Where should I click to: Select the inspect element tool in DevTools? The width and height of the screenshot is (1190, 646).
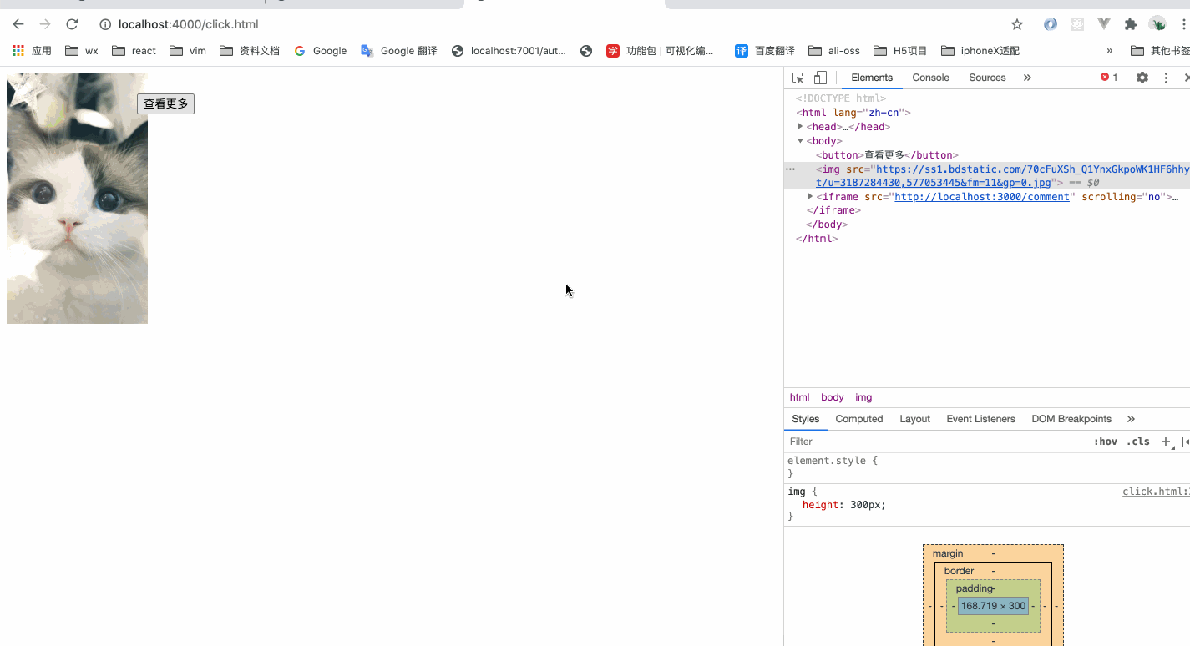(x=798, y=77)
